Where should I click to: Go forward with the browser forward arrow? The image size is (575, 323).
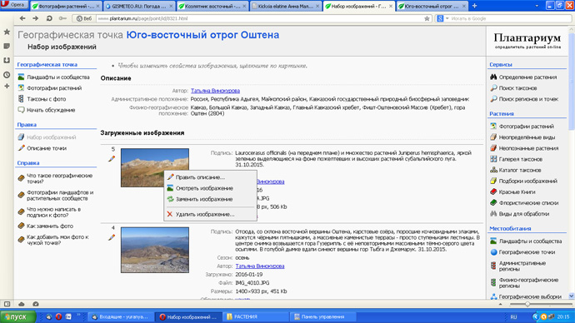[x=36, y=18]
